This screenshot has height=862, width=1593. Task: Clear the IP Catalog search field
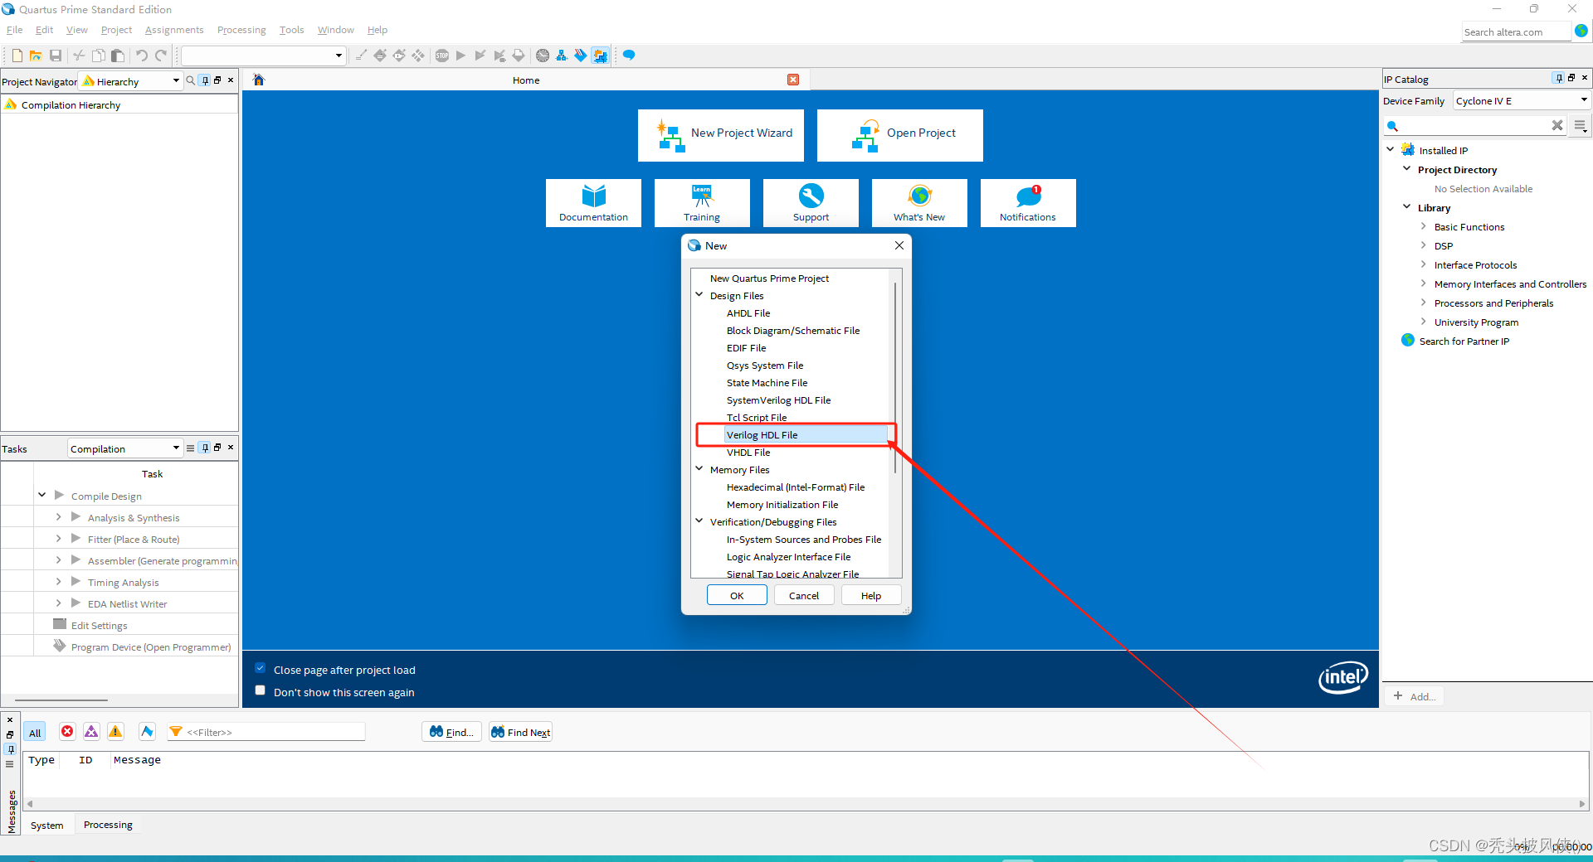click(1557, 125)
